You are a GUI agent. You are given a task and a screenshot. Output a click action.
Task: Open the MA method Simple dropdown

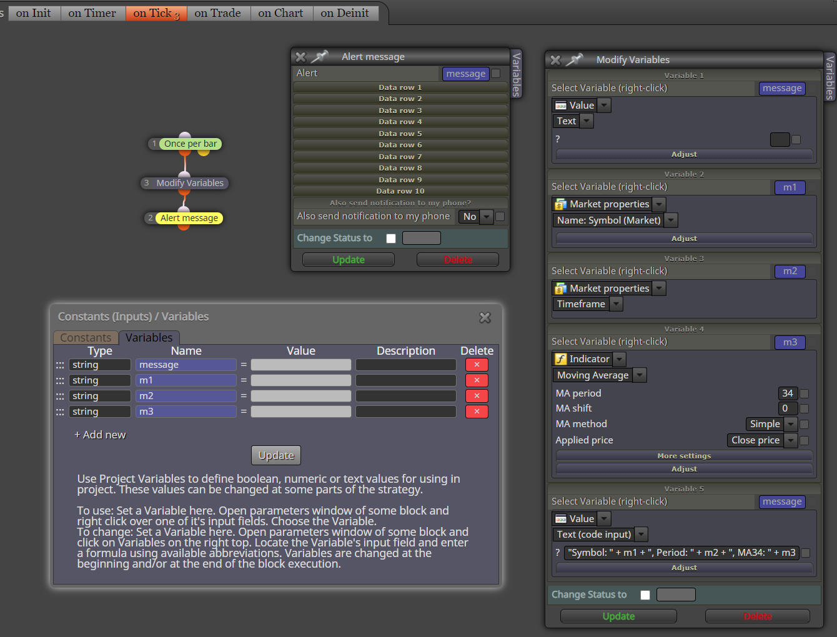(x=791, y=424)
